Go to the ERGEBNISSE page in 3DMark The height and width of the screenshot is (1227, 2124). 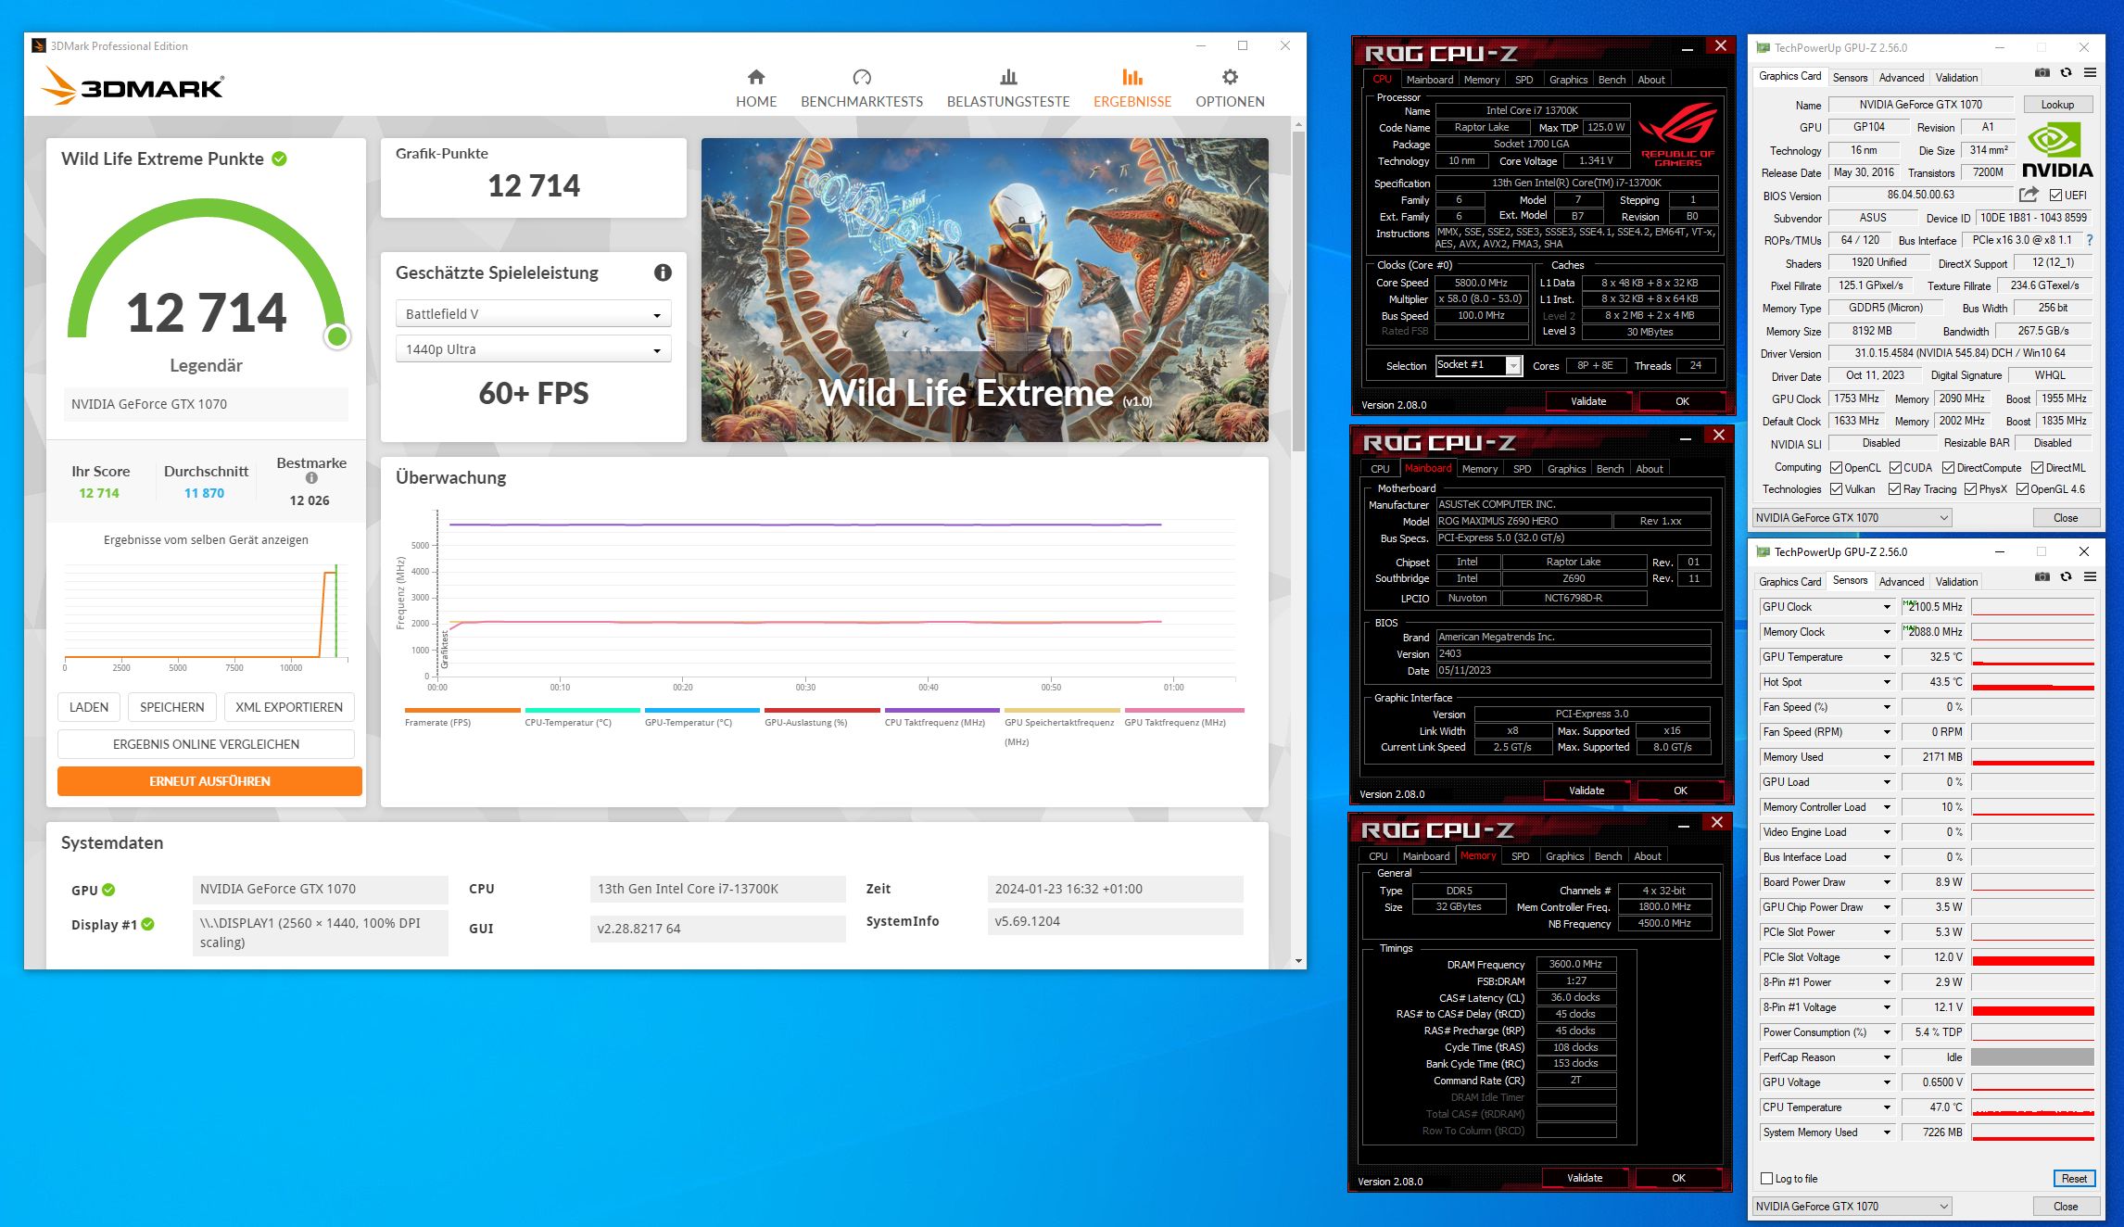[x=1132, y=88]
